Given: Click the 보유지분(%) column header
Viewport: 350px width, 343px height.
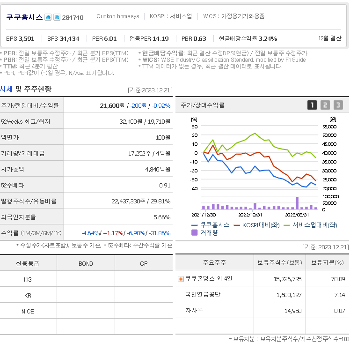Looking at the screenshot, I should point(328,262).
